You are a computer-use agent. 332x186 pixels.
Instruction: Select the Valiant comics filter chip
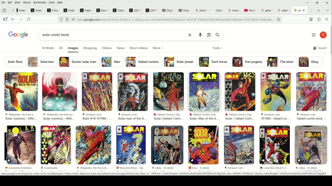point(144,62)
